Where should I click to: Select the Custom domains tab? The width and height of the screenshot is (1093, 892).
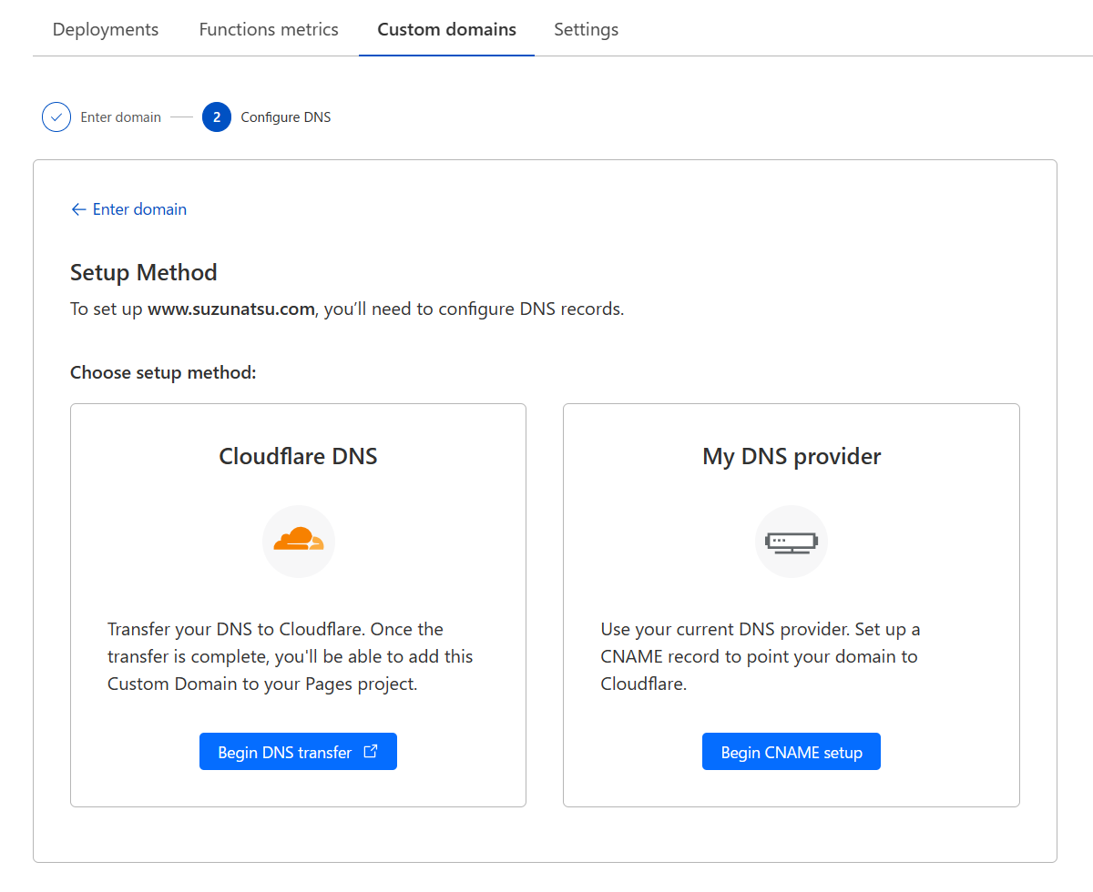446,29
